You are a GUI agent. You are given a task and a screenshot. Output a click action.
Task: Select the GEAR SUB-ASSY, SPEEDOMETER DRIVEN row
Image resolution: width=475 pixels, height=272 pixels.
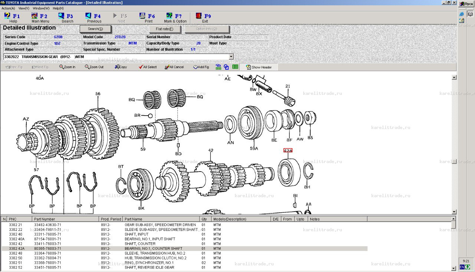point(185,225)
